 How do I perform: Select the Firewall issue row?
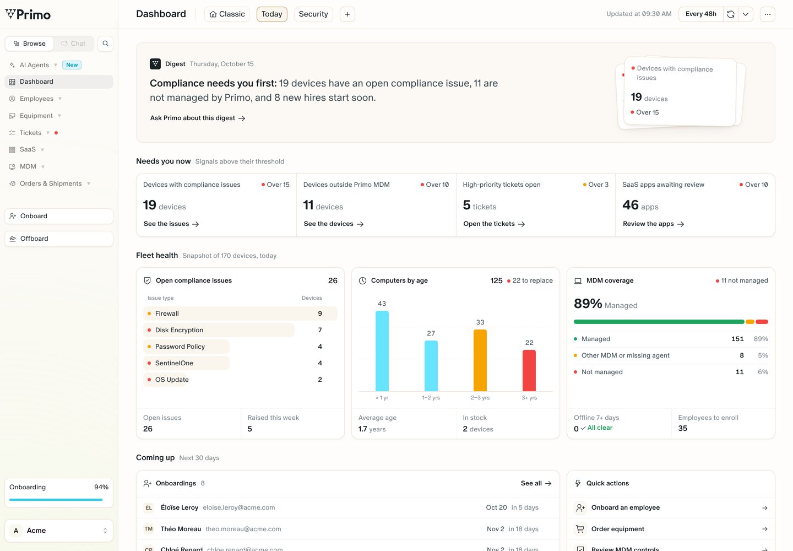point(240,314)
